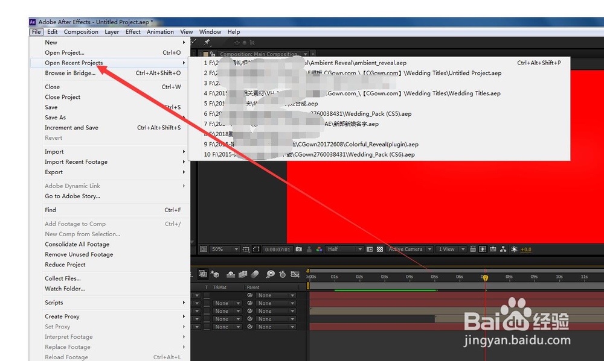604x361 pixels.
Task: Open recent project Wedding Titles.aep
Action: [379, 93]
